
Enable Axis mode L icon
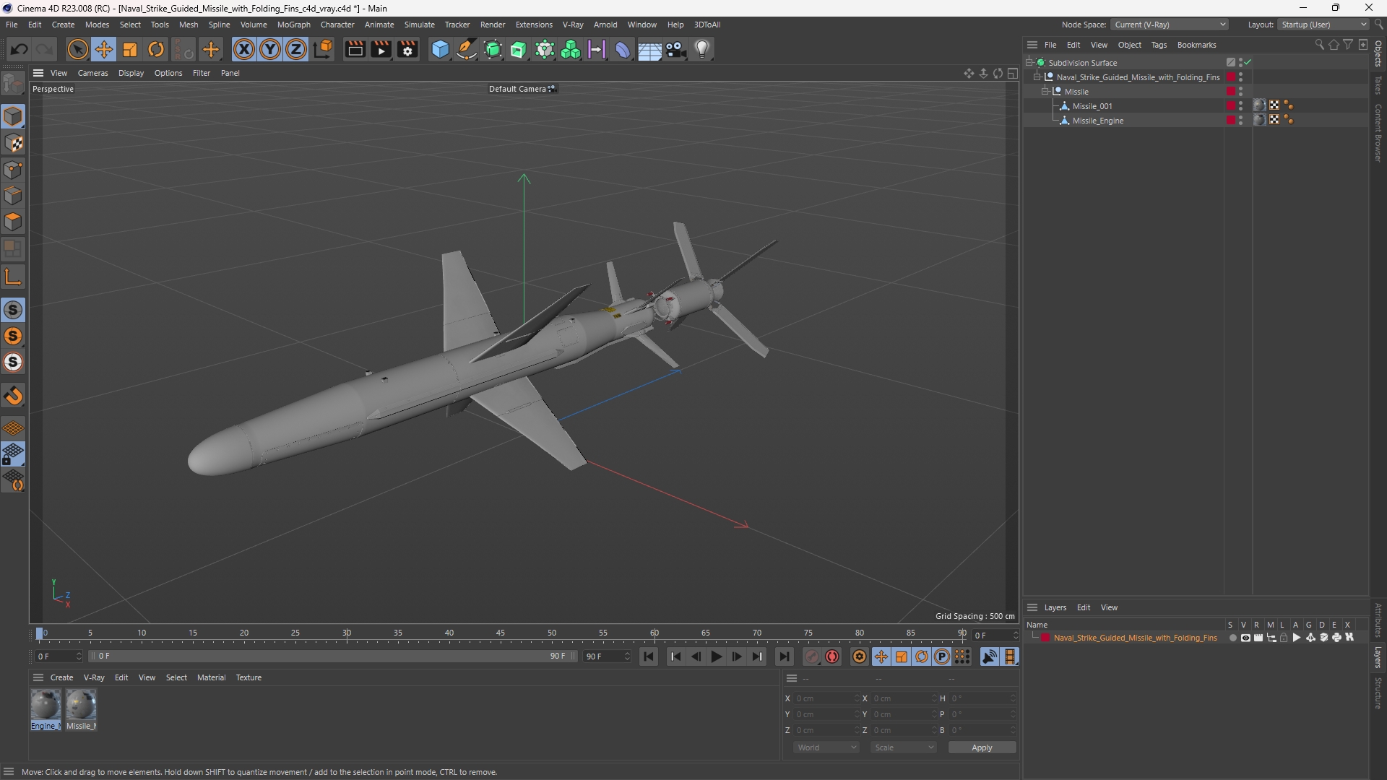[13, 277]
